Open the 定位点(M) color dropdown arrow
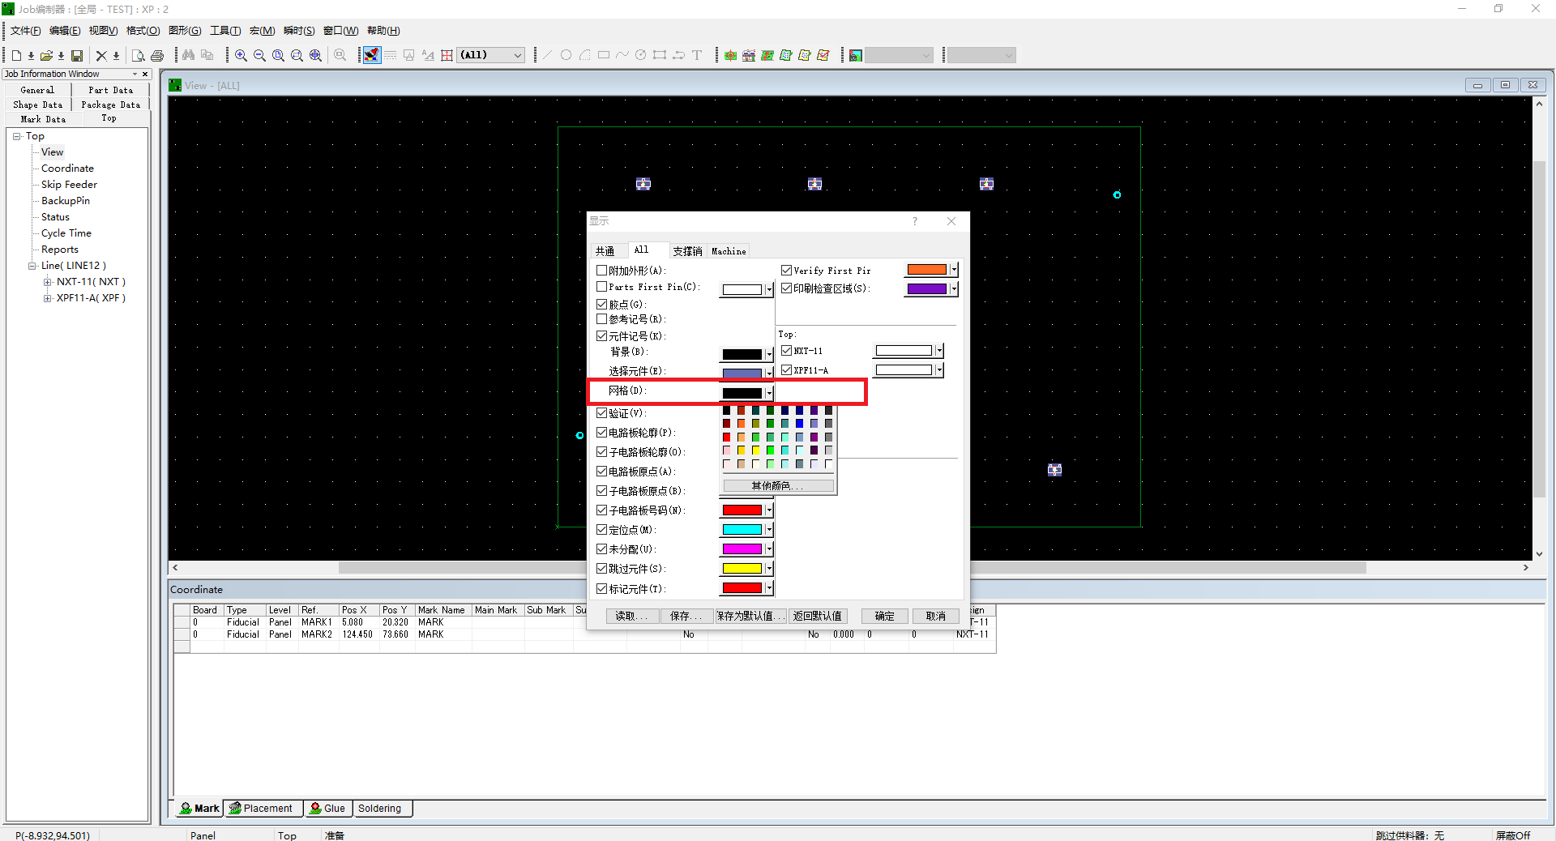1556x841 pixels. click(x=769, y=530)
